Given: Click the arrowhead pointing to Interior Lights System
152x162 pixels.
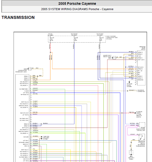Looking at the screenshot, I should [x=129, y=82].
